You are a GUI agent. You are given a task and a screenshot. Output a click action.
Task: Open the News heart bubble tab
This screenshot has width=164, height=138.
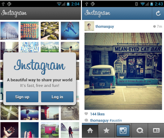tap(140, 131)
